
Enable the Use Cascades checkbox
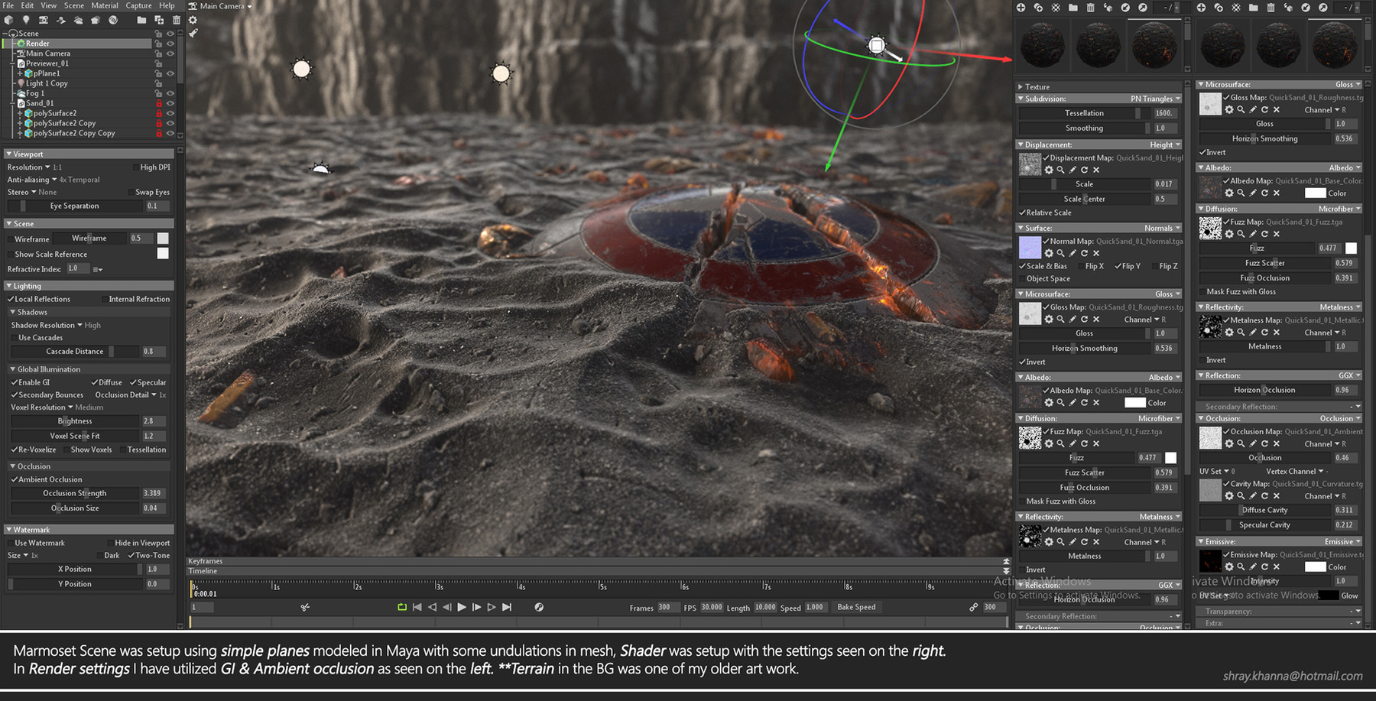click(x=13, y=337)
